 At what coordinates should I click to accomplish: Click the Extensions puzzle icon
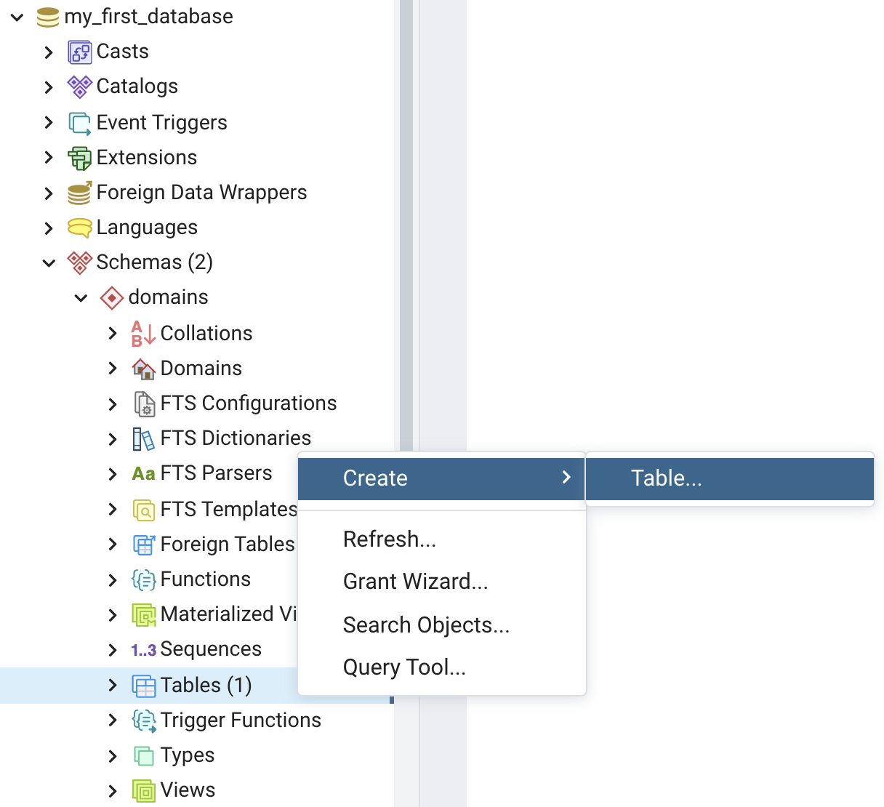[79, 158]
